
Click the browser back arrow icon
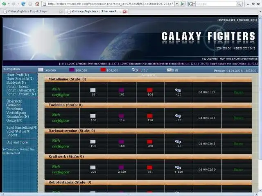pyautogui.click(x=4, y=4)
